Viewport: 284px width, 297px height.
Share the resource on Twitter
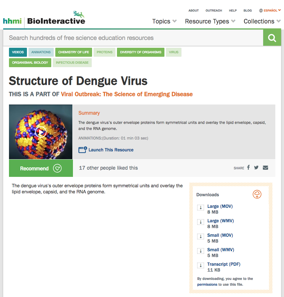[x=256, y=167]
